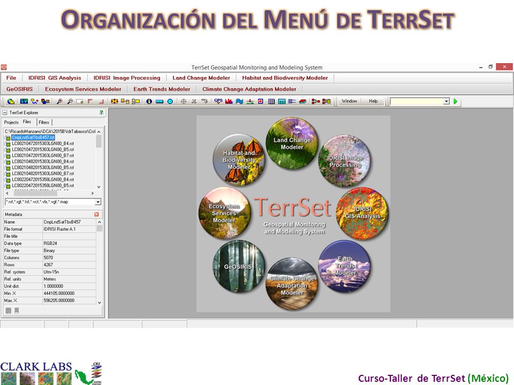
Task: Click the blue Identify info icon
Action: click(149, 102)
